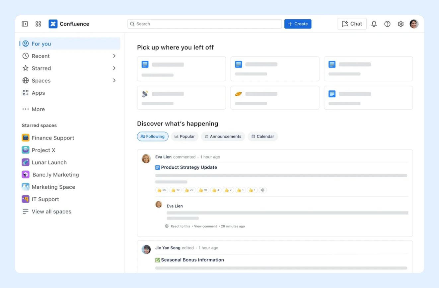This screenshot has height=288, width=439.
Task: Open the help question mark icon
Action: click(x=387, y=24)
